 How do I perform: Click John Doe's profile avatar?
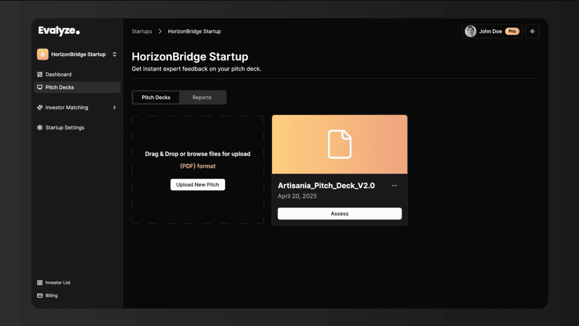pos(470,32)
